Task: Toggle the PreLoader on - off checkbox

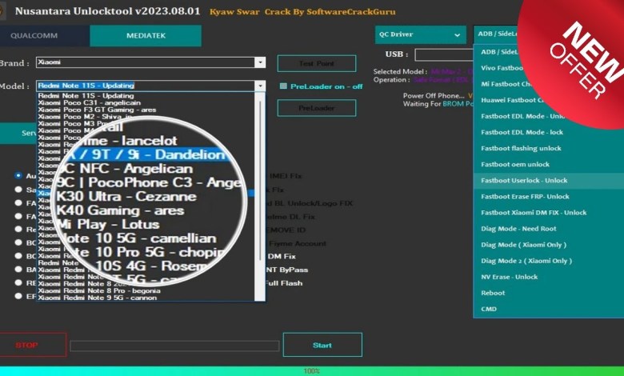Action: [x=282, y=86]
